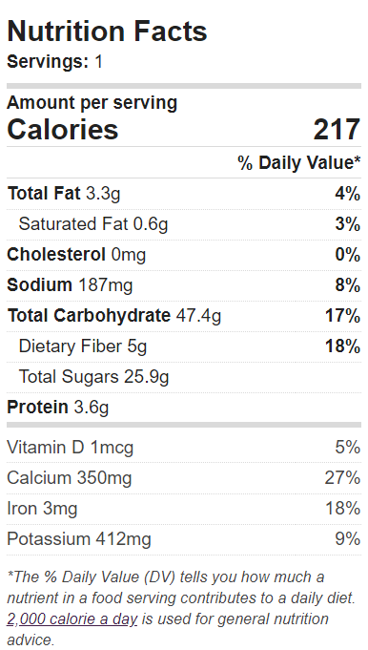Click the Calcium 350mg label
The width and height of the screenshot is (368, 650).
(x=70, y=478)
